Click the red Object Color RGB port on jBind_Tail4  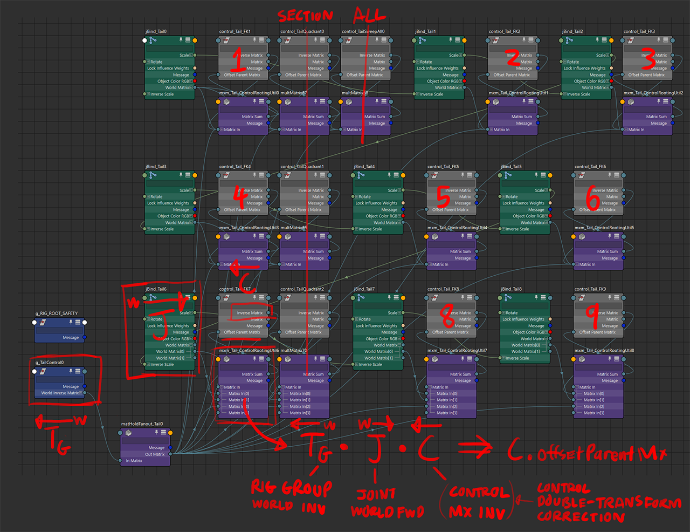[x=403, y=216]
